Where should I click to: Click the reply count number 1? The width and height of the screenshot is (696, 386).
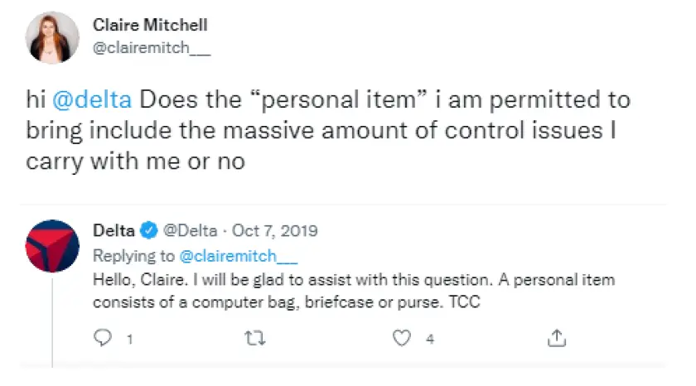pos(129,340)
